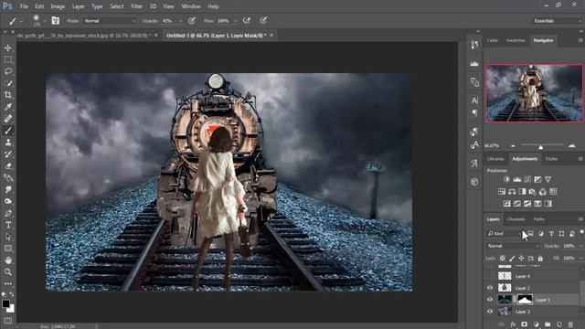Screen dimensions: 585x329
Task: Select the Pen tool
Action: (x=8, y=213)
